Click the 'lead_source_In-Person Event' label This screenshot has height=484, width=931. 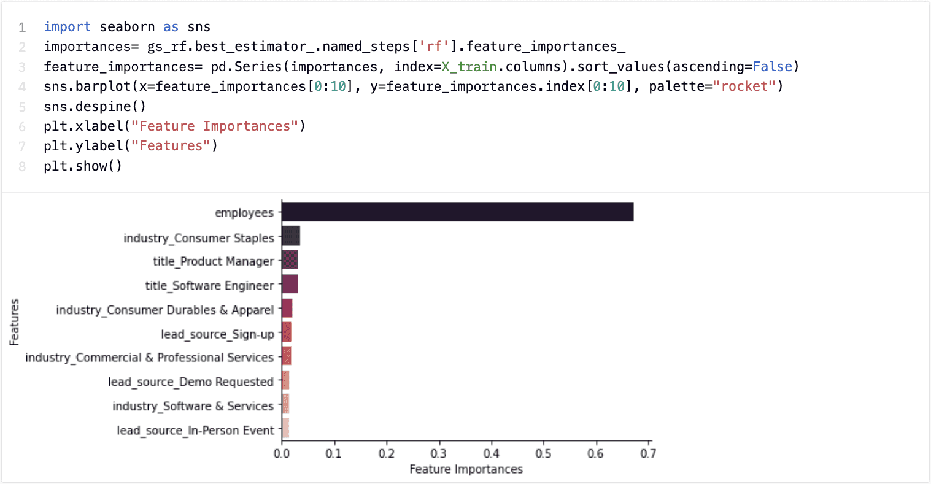point(195,431)
